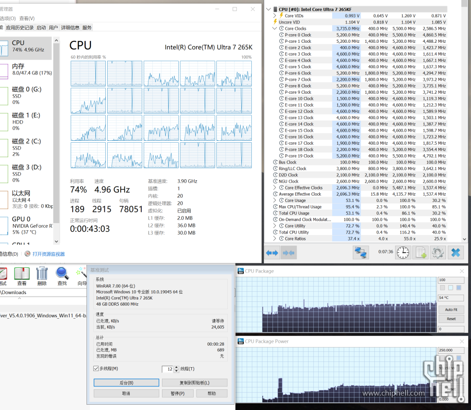Click the 250.000 maximum field in CPU Package Power
471x410 pixels.
(x=451, y=350)
